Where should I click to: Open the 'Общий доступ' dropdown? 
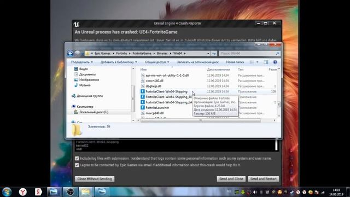pos(157,62)
